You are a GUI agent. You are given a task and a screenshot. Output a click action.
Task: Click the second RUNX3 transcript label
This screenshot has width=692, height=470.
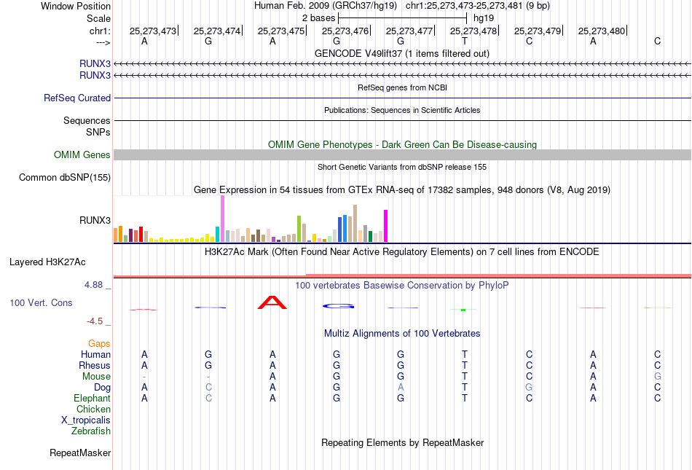click(95, 75)
